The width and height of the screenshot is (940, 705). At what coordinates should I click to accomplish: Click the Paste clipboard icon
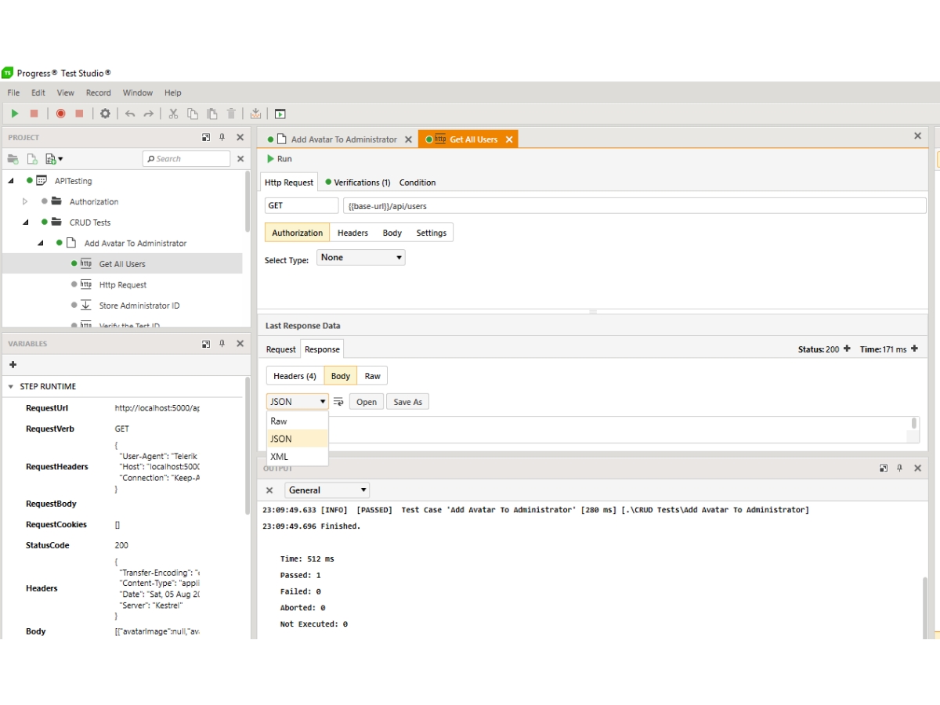pos(211,114)
